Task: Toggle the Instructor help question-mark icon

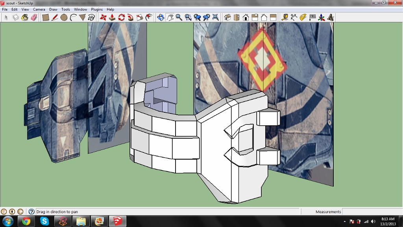Action: 31,212
